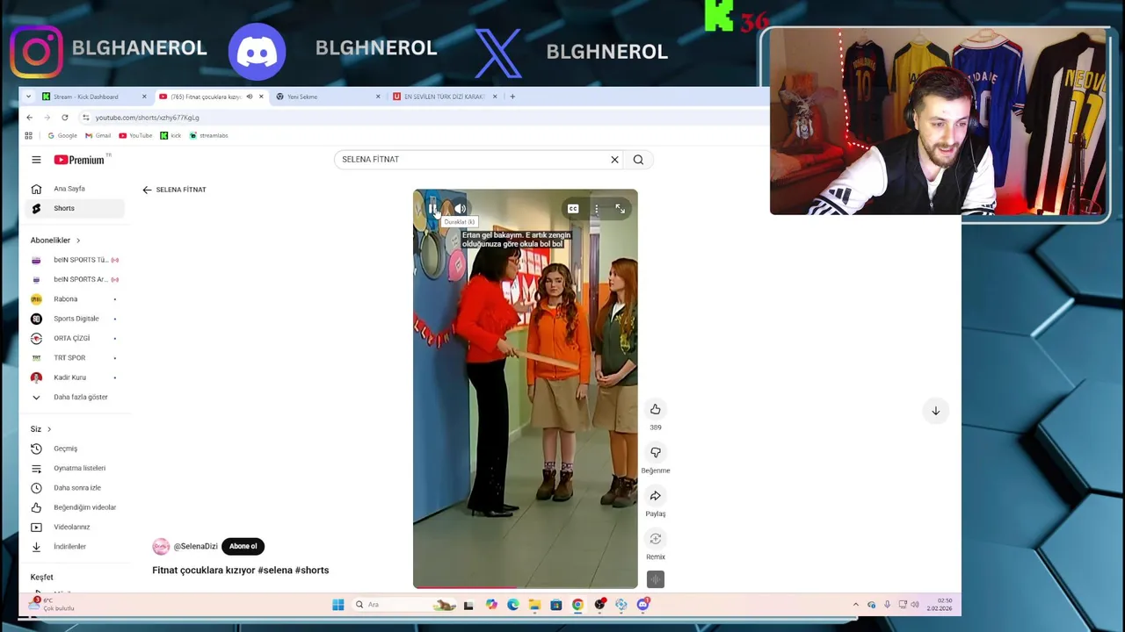1125x632 pixels.
Task: Open Discord from the taskbar
Action: point(642,605)
